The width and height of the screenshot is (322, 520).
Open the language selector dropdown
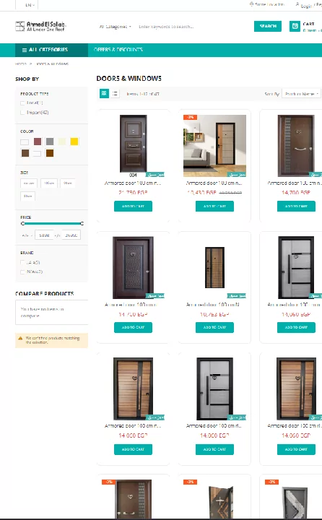(30, 5)
